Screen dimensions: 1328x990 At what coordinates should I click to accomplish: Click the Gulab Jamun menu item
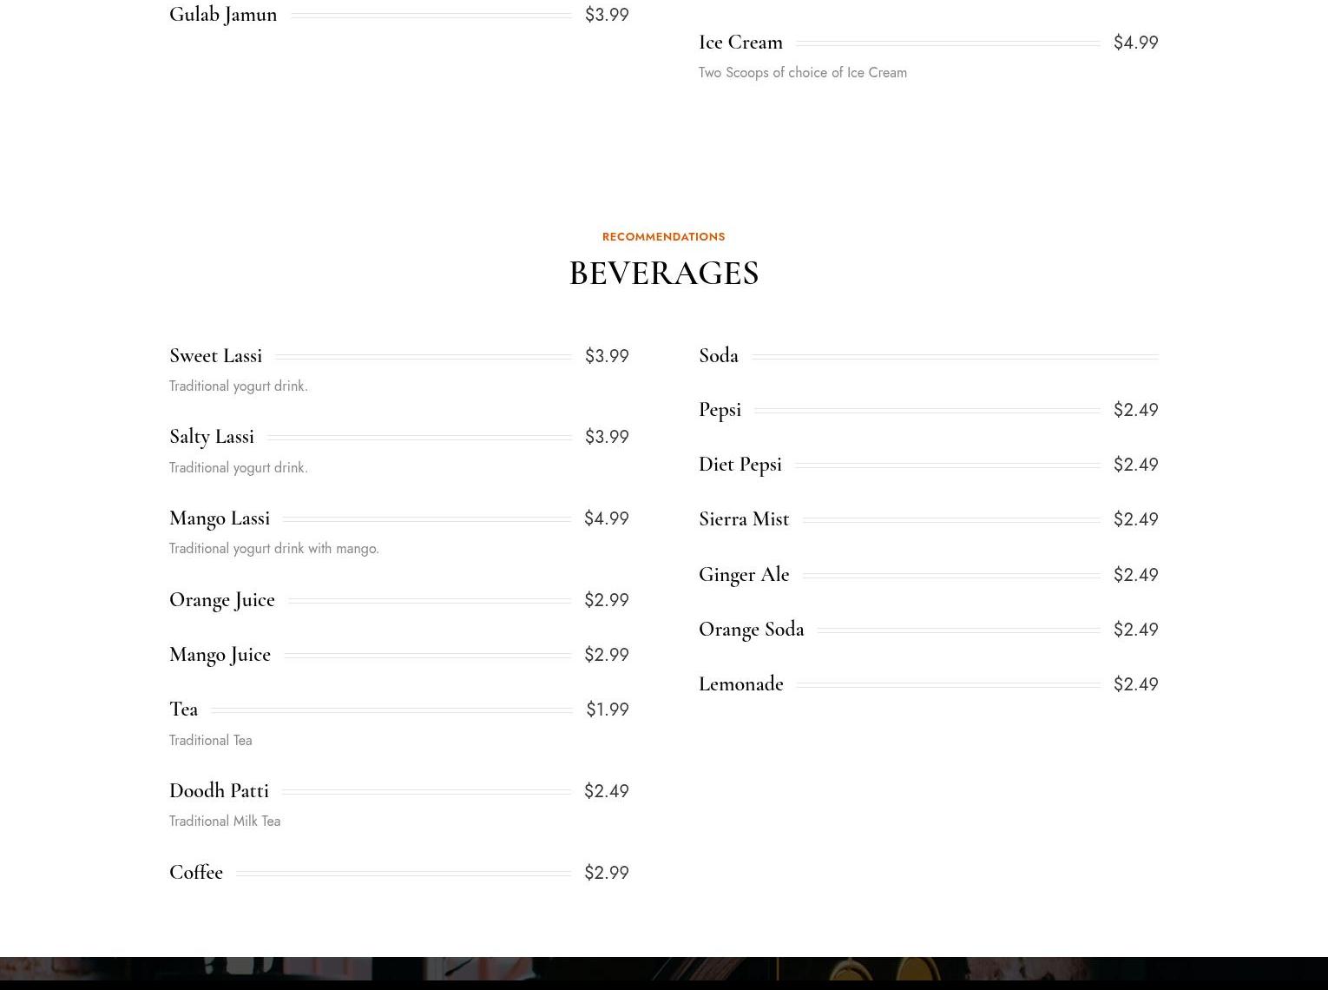click(223, 15)
